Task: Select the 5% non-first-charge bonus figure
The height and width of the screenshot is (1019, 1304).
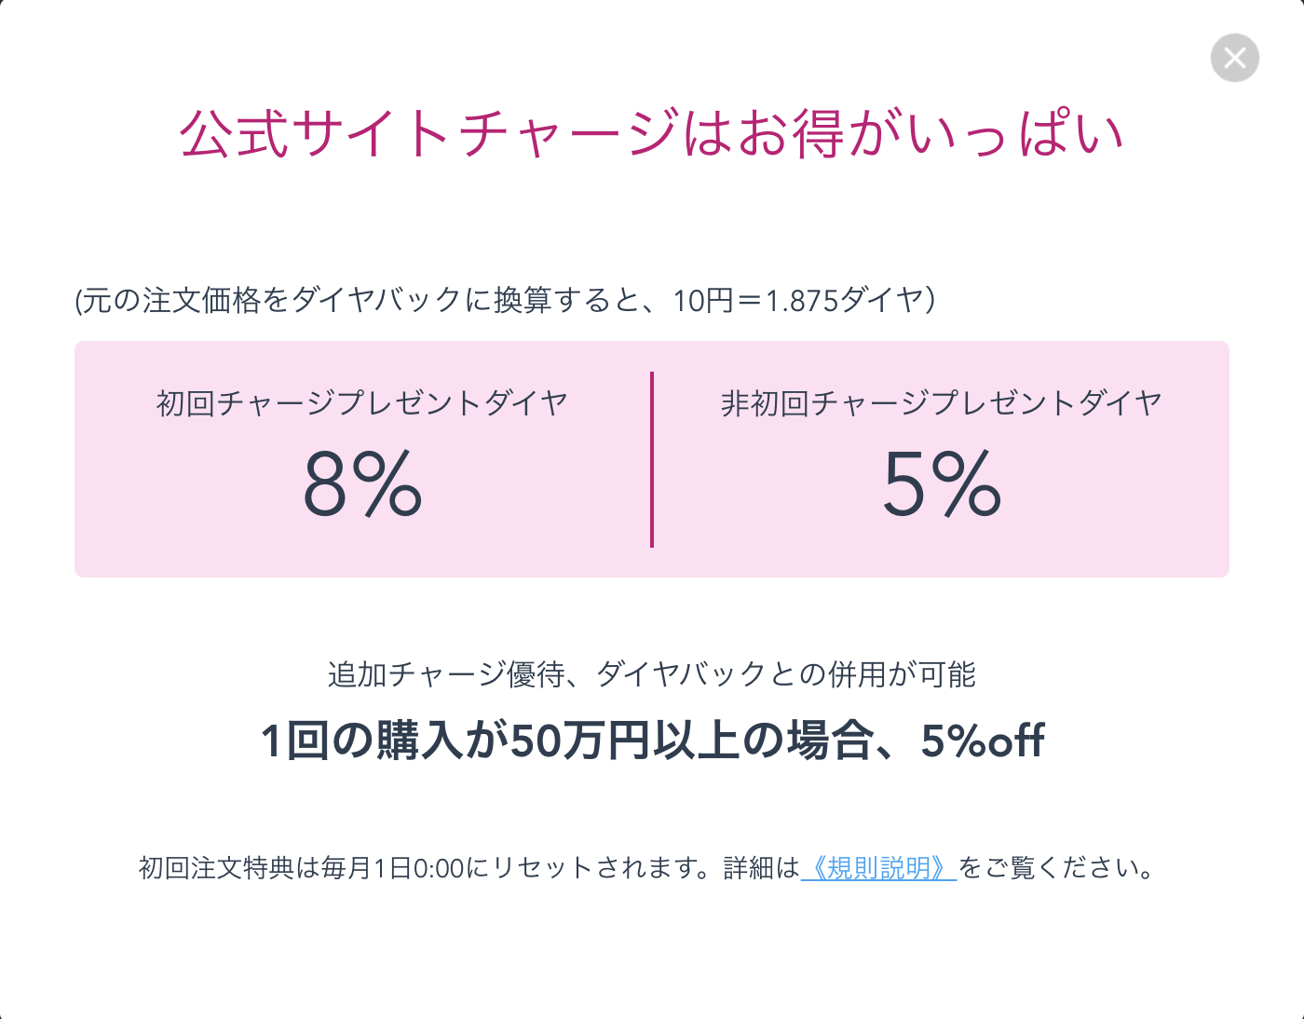Action: pos(942,483)
